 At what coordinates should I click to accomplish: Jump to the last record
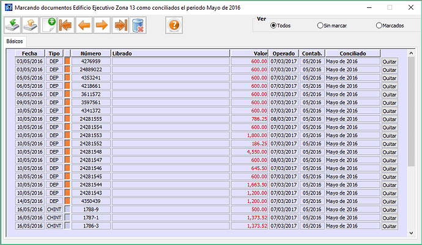(x=120, y=25)
